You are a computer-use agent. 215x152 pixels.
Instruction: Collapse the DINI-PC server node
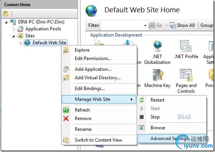click(x=6, y=22)
